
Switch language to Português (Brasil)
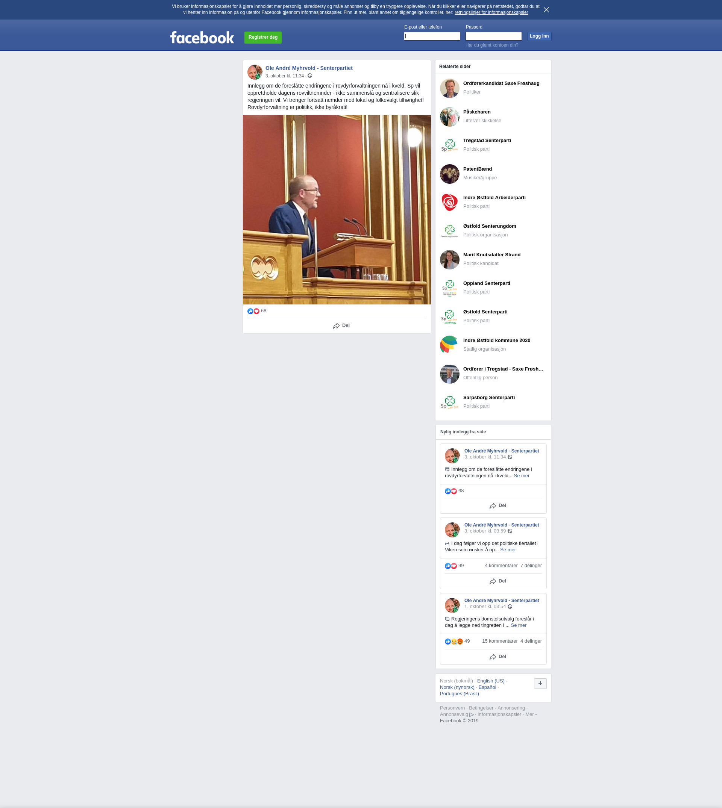460,694
